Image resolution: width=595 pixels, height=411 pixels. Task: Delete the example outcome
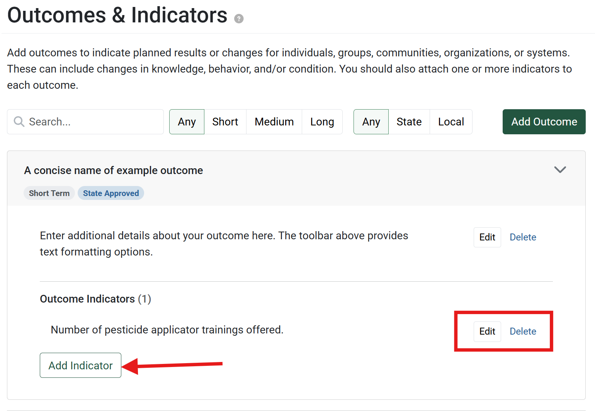523,237
